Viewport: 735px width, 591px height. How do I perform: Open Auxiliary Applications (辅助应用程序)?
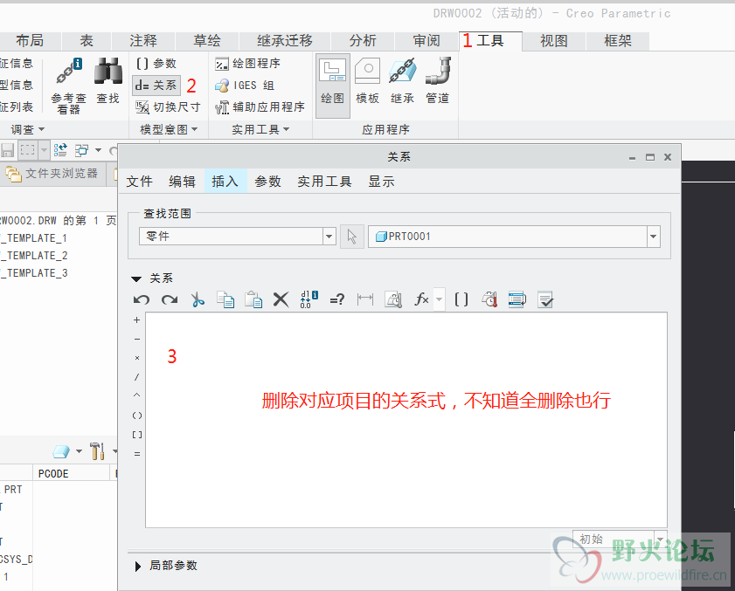coord(260,107)
